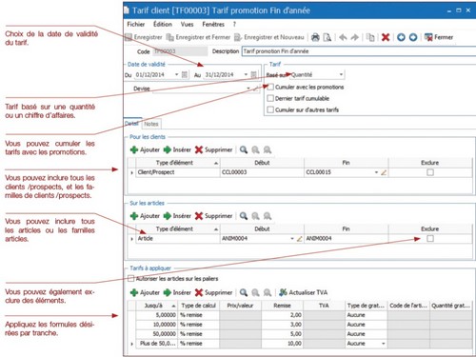
Task: Switch to the Notes tab
Action: pos(151,124)
